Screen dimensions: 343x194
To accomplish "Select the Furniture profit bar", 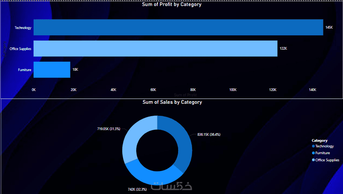I will (52, 70).
